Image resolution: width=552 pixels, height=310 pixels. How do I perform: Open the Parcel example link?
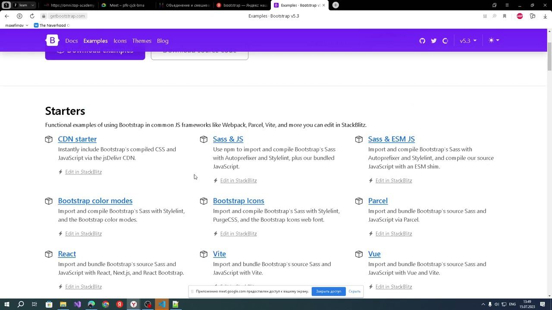pos(378,201)
